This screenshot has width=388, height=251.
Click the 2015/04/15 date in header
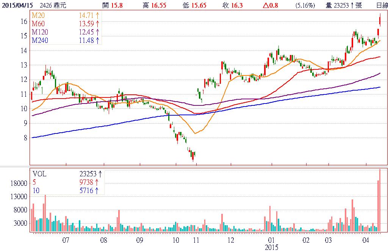pyautogui.click(x=16, y=5)
